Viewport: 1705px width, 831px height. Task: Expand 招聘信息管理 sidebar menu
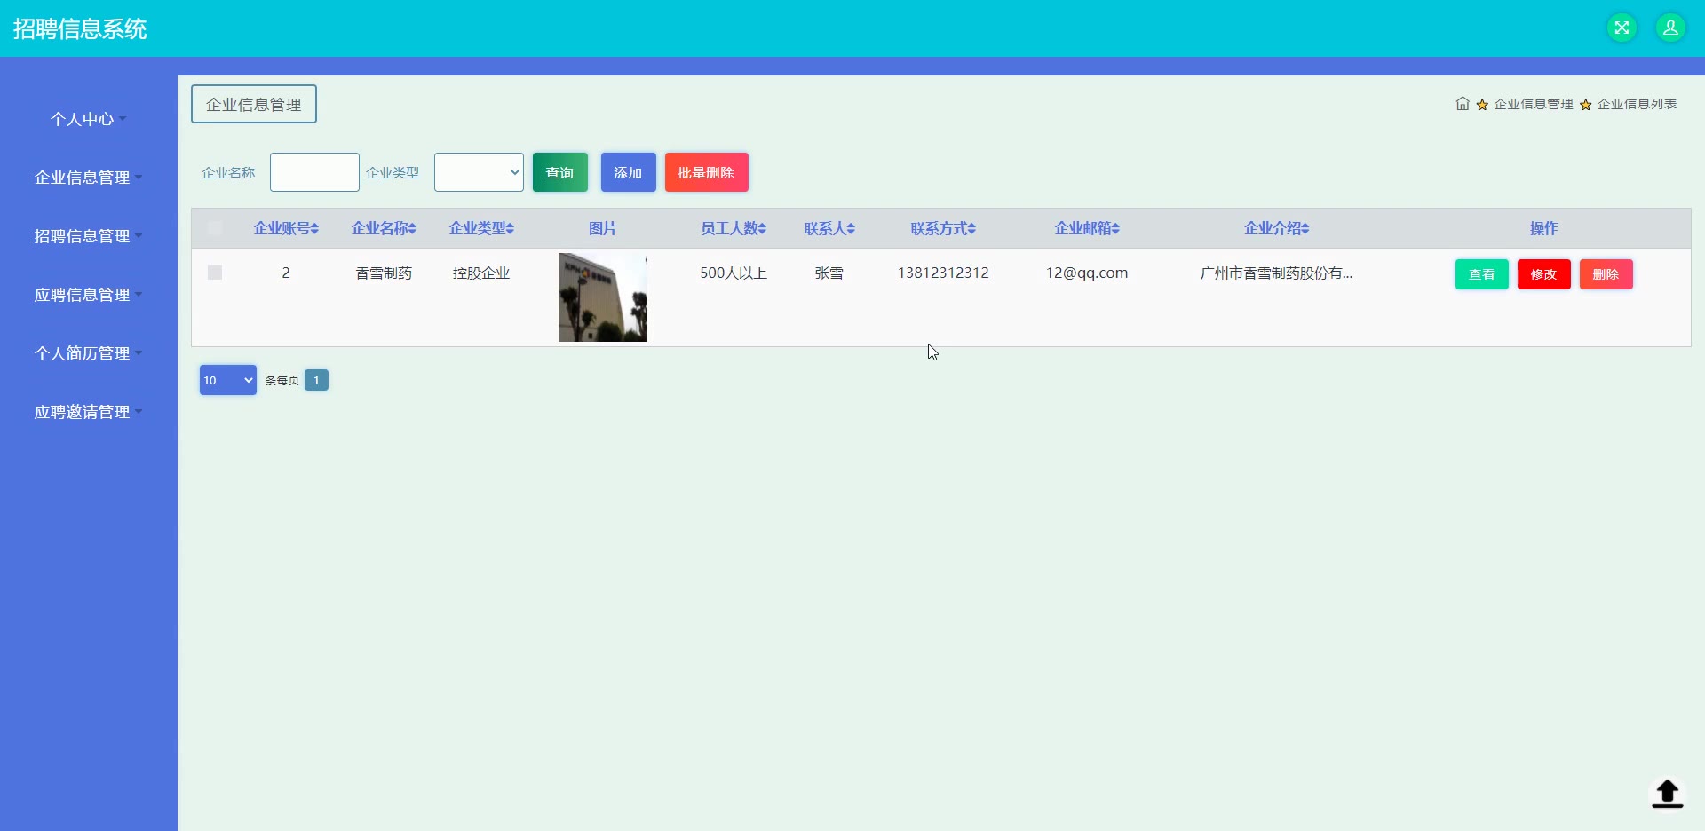pos(88,236)
